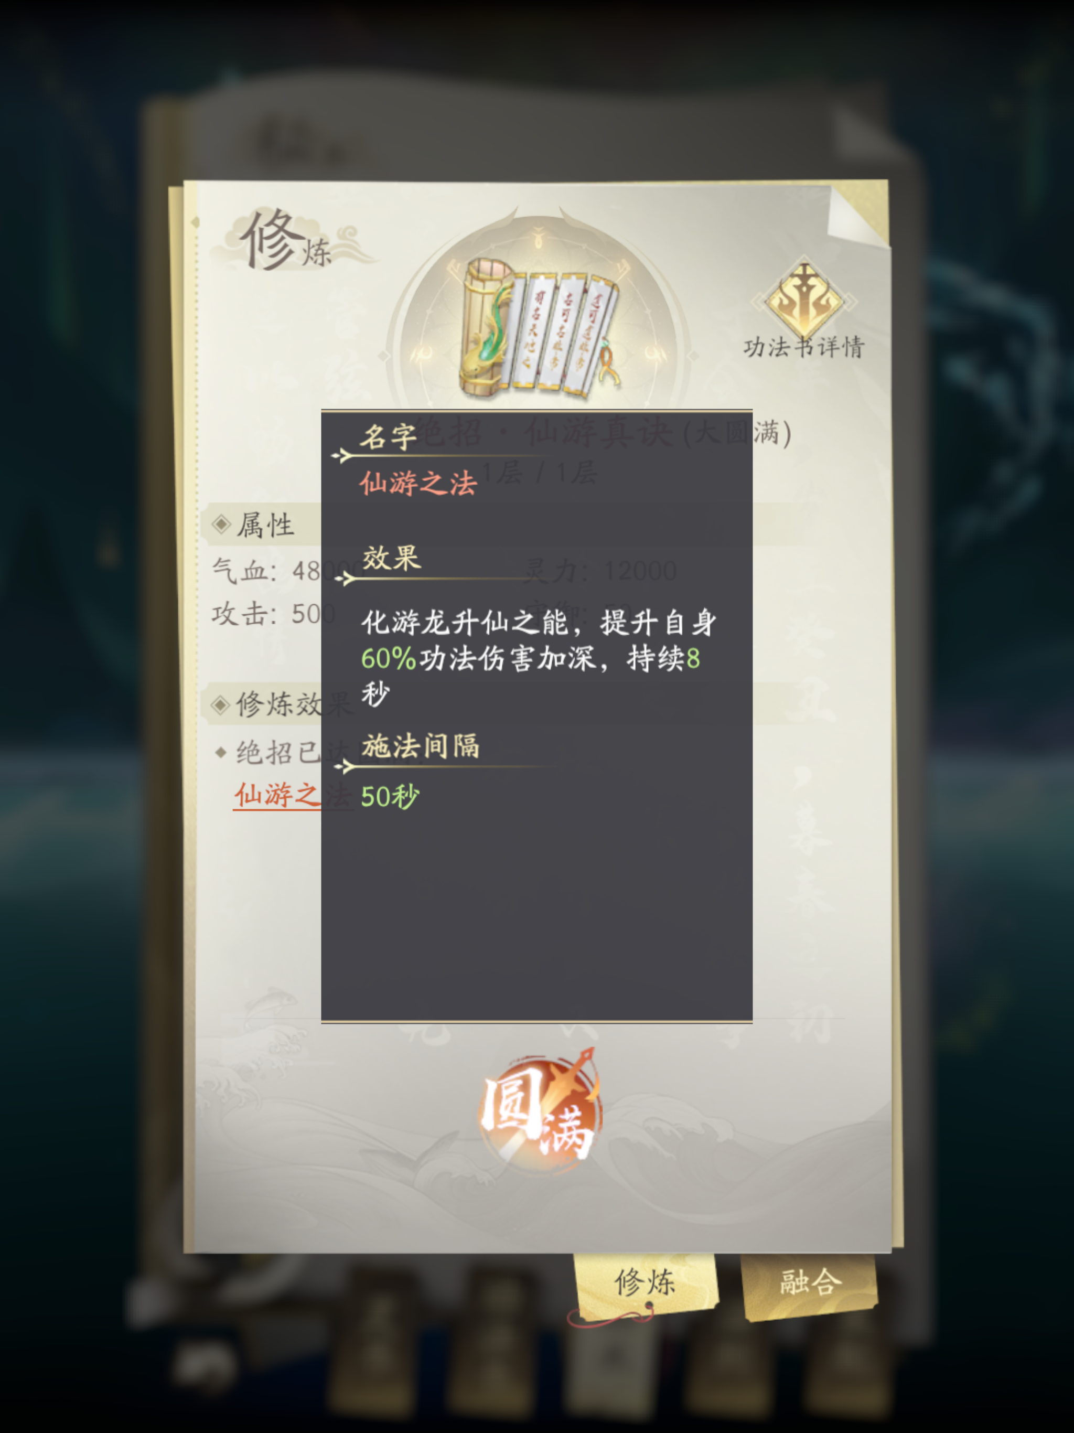Open the 功法书详情 sword emblem icon
The width and height of the screenshot is (1074, 1433).
point(804,297)
